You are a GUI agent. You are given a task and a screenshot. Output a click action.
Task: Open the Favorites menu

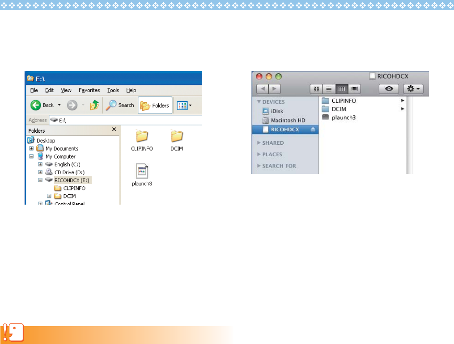point(89,90)
